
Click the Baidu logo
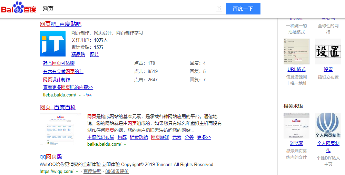click(x=19, y=8)
